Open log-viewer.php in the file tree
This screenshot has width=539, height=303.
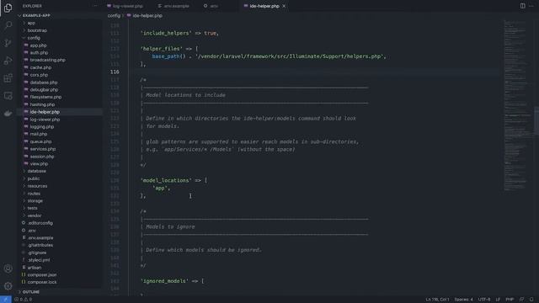(x=45, y=120)
